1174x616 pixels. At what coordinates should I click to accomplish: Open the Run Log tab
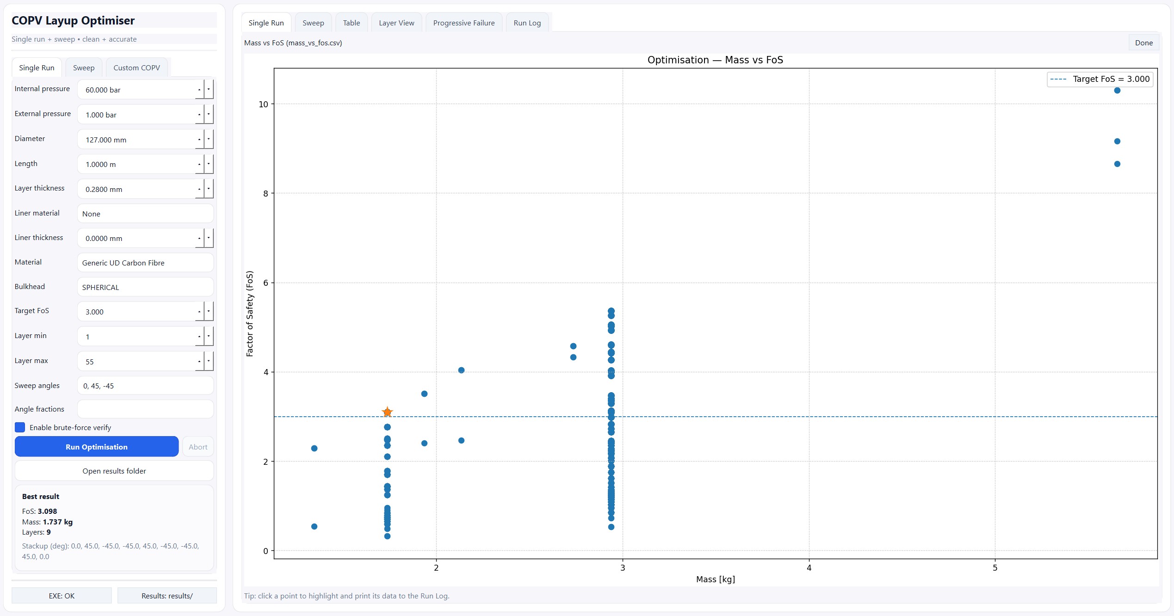527,23
